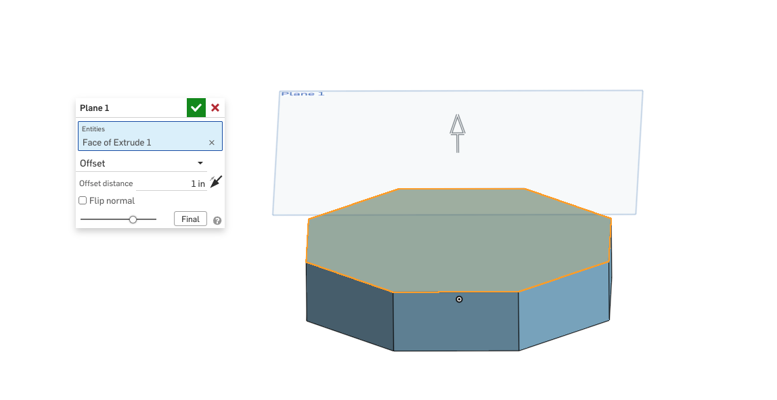This screenshot has width=777, height=400.
Task: Focus the Offset distance input field
Action: click(x=172, y=183)
